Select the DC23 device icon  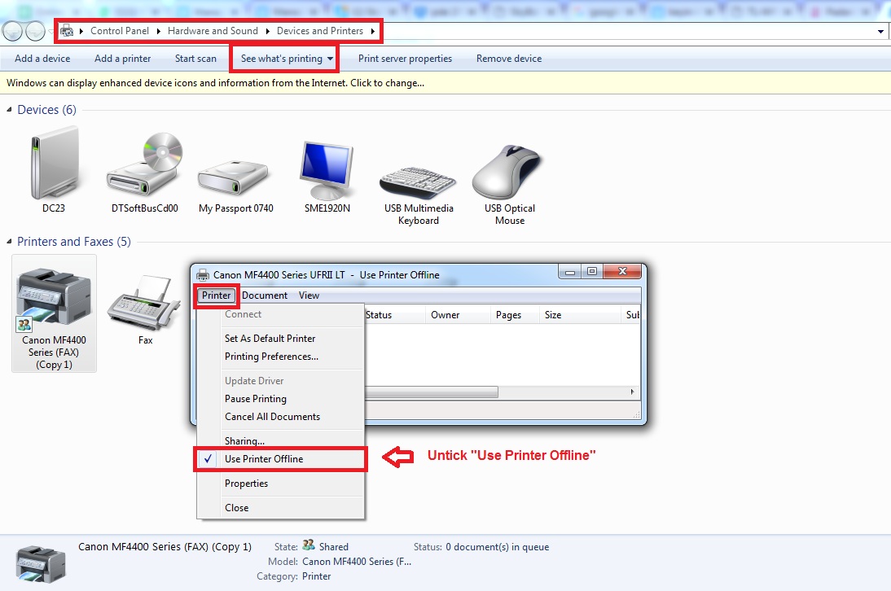[x=54, y=163]
